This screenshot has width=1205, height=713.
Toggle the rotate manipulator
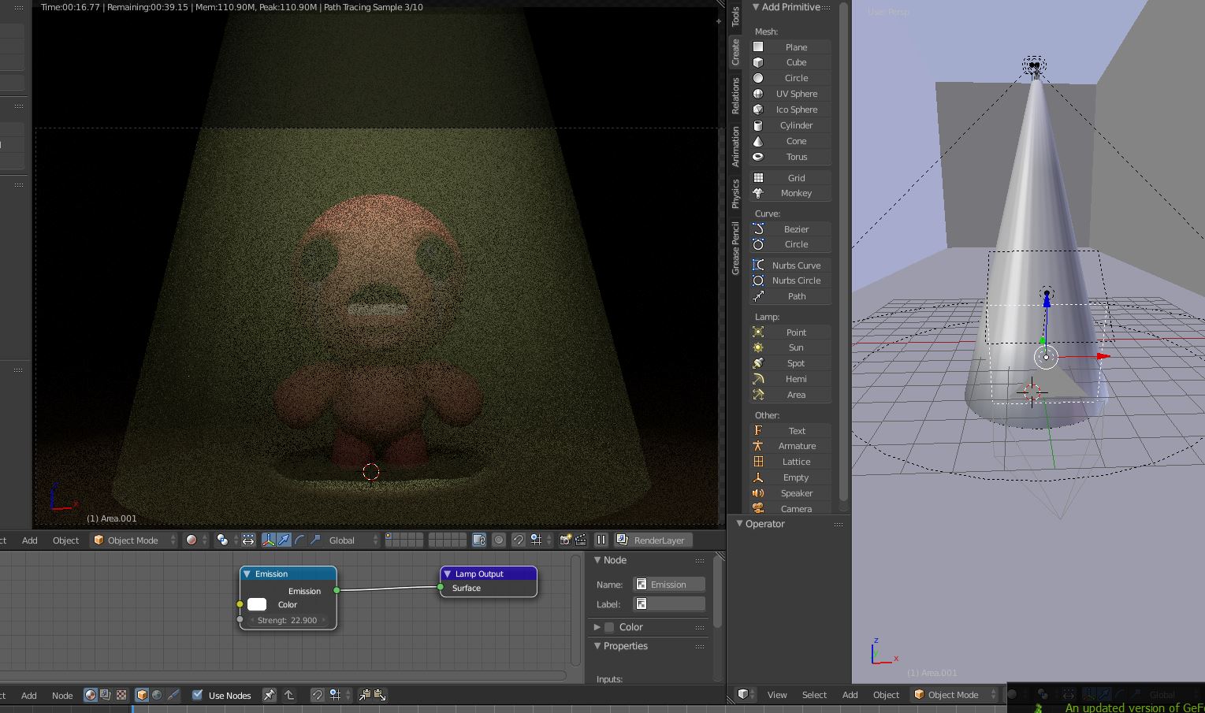pos(299,540)
